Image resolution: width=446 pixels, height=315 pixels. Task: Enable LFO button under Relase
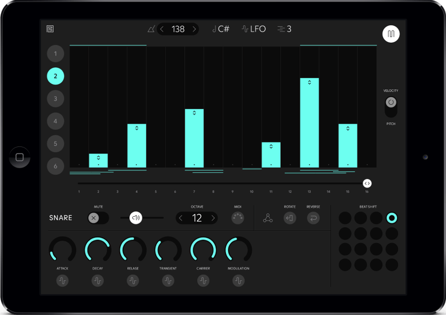(133, 281)
